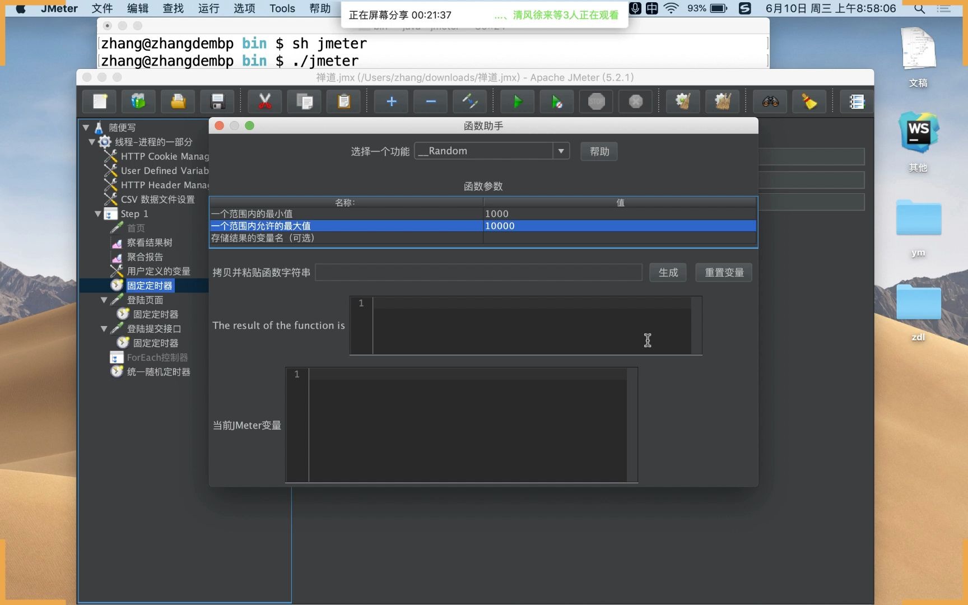Click the Clear results broom icon
The width and height of the screenshot is (968, 605).
point(683,101)
